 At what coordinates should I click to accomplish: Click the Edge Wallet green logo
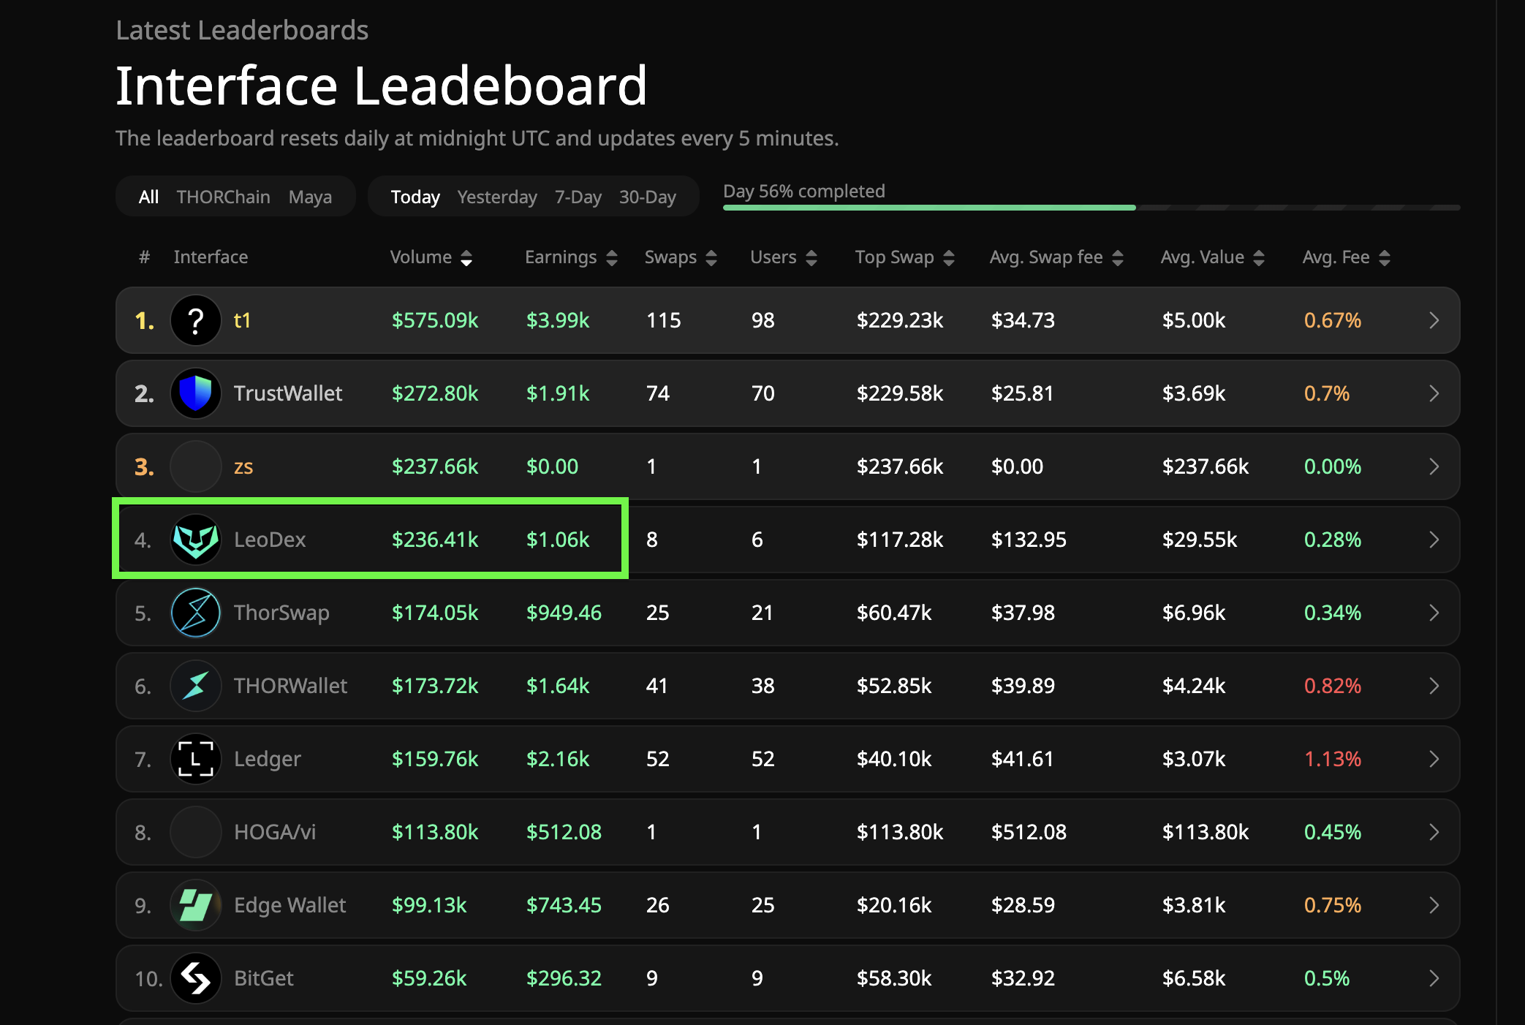point(195,905)
